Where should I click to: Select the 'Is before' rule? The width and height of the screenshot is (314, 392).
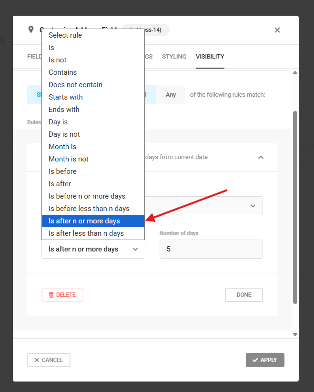tap(93, 171)
